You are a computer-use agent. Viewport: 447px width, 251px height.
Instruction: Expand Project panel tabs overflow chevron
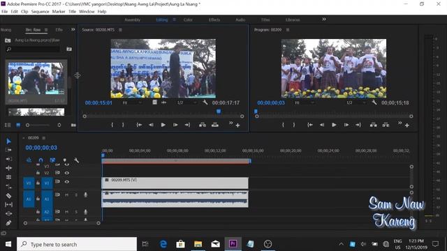pyautogui.click(x=73, y=29)
